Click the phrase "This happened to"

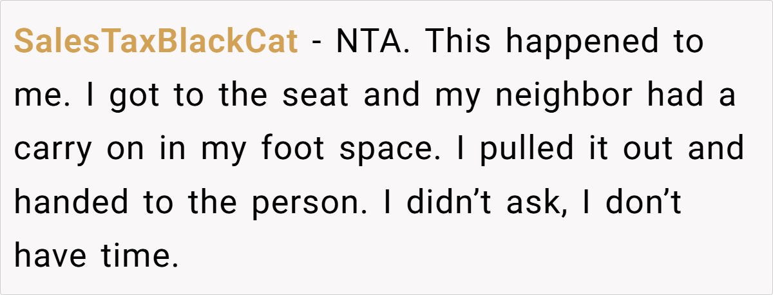click(x=564, y=43)
